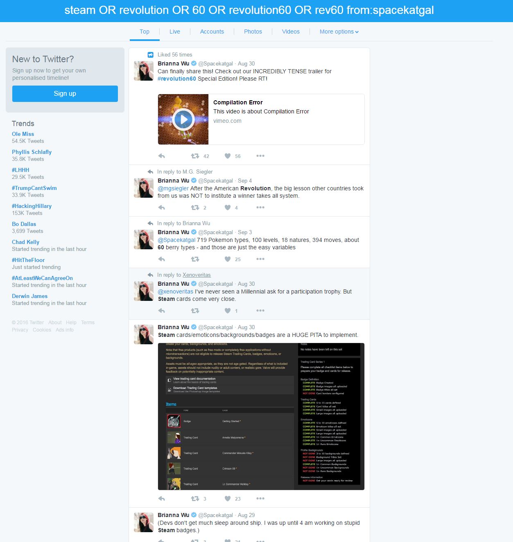The width and height of the screenshot is (513, 542).
Task: Click the Sign up button
Action: [x=65, y=94]
